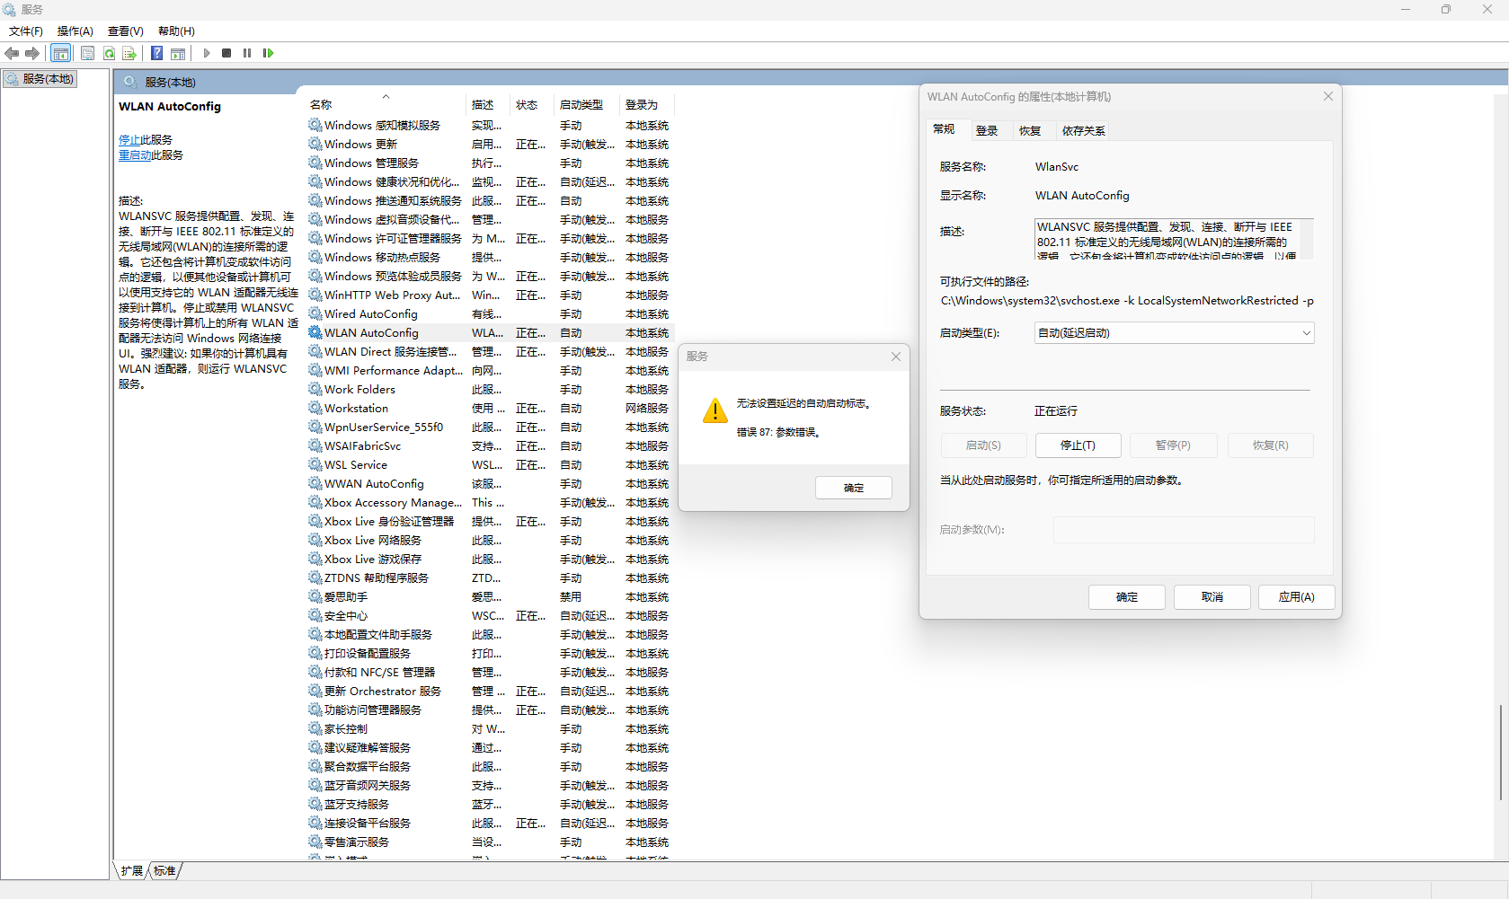1509x899 pixels.
Task: Click the gear icon of the WSL Service row
Action: (315, 464)
